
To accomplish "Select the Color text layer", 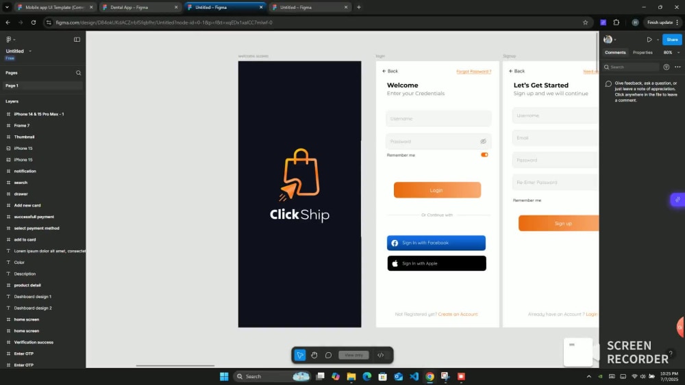I will coord(19,262).
